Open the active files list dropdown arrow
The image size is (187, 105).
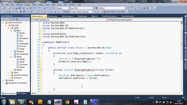181,16
